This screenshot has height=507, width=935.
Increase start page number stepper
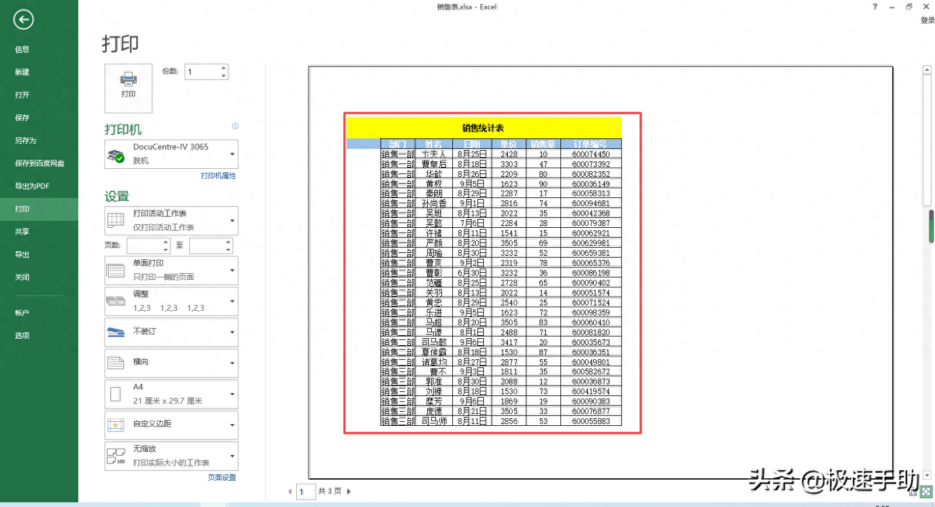(165, 242)
